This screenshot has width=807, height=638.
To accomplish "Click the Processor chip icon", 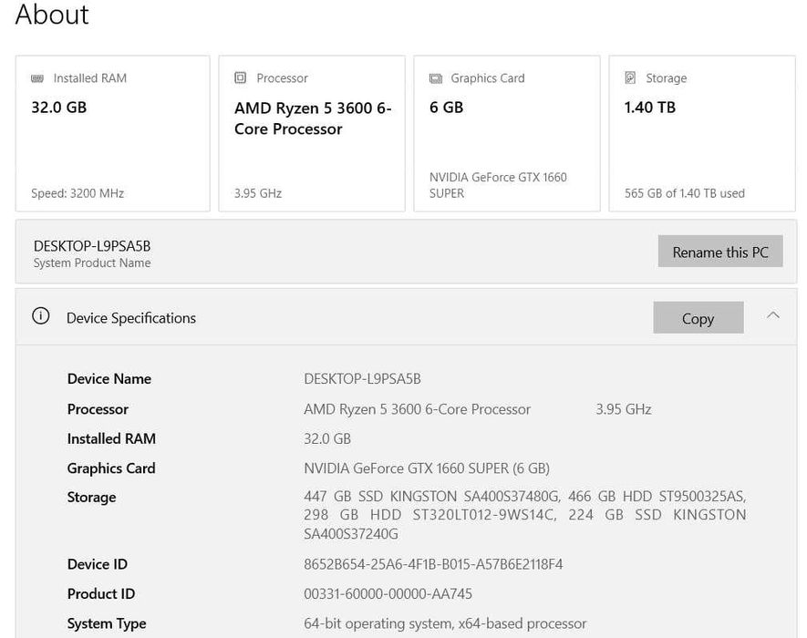I will point(241,78).
